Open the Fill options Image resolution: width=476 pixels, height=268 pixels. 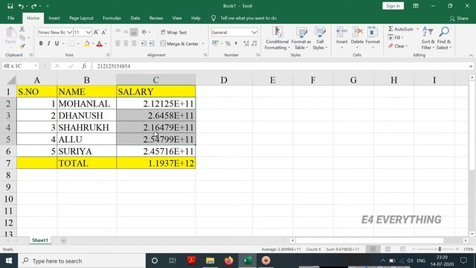(396, 38)
